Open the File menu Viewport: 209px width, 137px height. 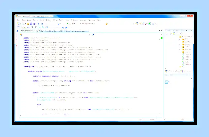point(18,20)
